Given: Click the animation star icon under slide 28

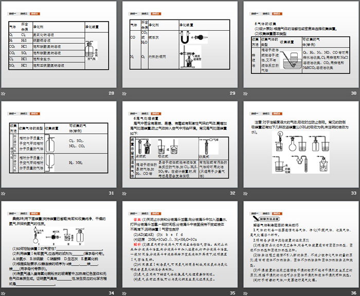Looking at the screenshot, I should click(x=4, y=93).
